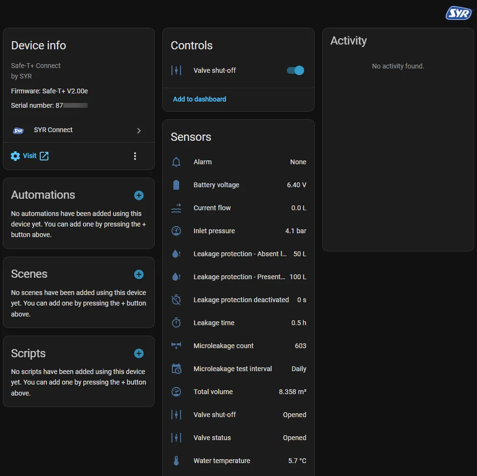Click the SYR logo in top corner

pos(459,13)
